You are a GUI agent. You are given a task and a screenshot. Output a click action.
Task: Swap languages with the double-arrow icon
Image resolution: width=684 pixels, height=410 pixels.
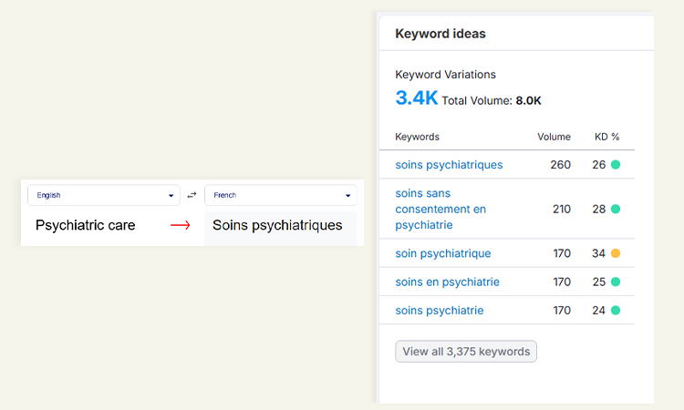point(192,195)
